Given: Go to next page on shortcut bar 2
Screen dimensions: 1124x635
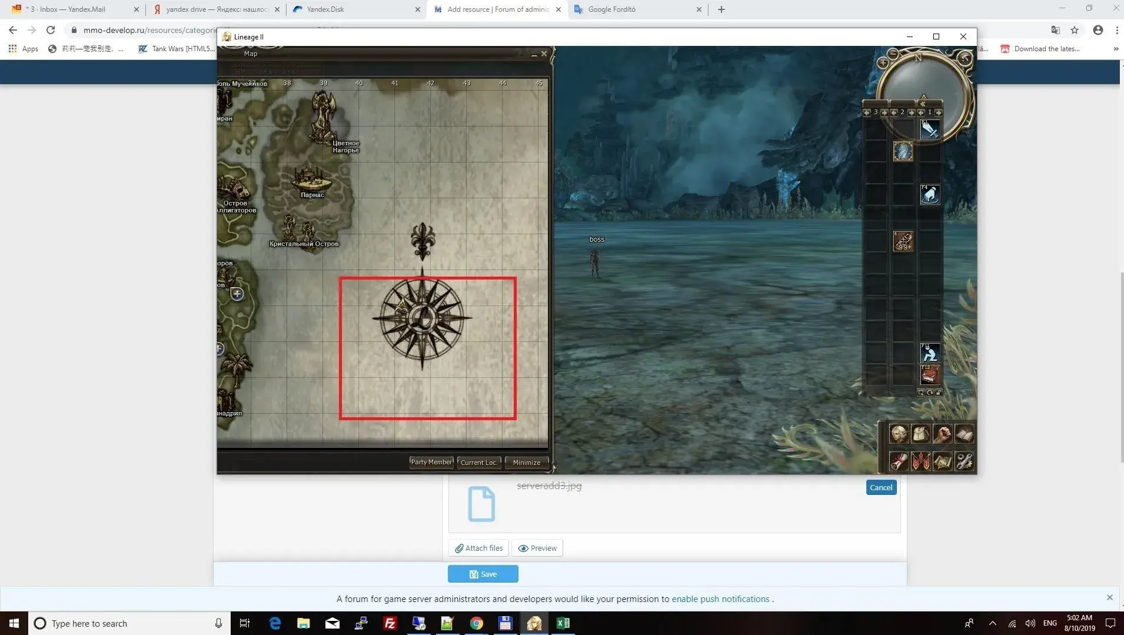Looking at the screenshot, I should point(911,112).
